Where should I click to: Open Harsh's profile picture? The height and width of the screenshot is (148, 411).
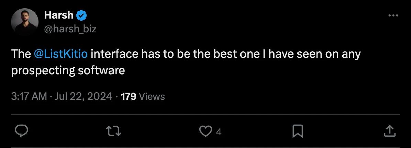[x=25, y=22]
